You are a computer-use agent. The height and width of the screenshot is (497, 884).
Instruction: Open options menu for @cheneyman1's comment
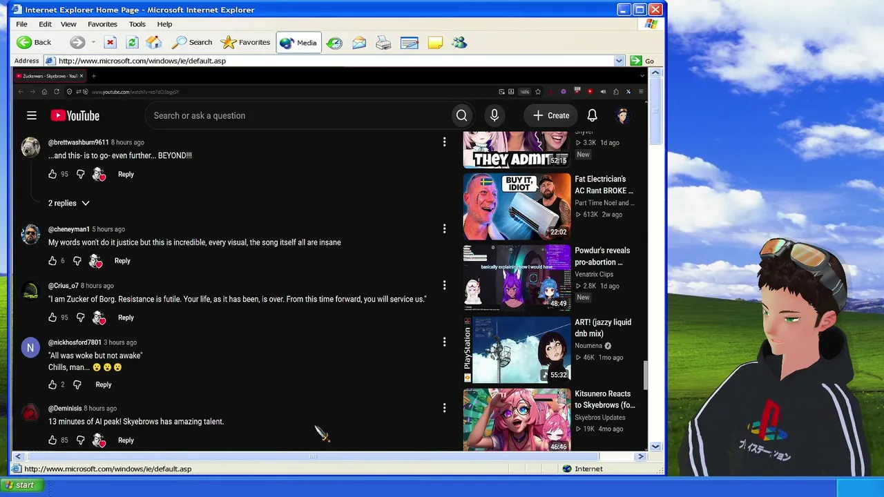click(x=444, y=228)
